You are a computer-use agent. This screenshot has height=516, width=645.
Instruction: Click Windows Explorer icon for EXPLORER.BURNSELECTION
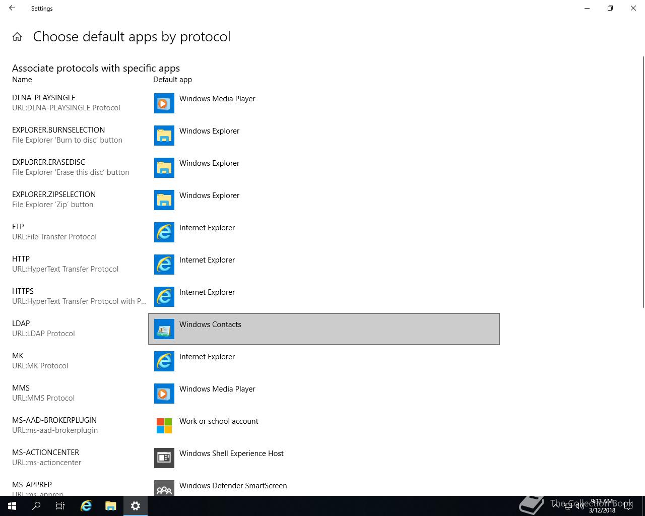tap(164, 136)
